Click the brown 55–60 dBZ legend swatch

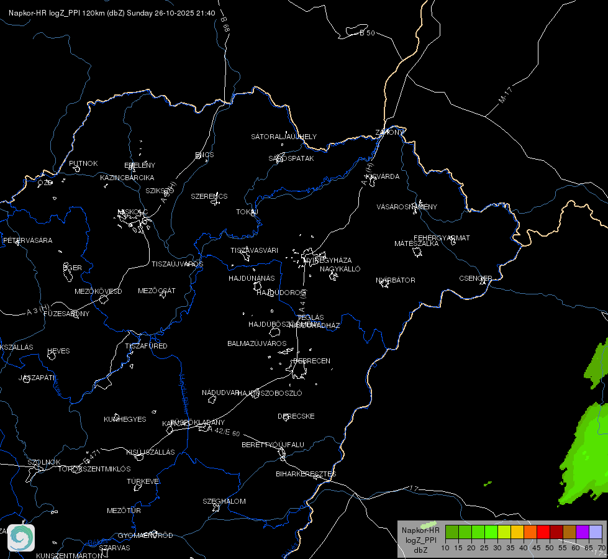[569, 532]
